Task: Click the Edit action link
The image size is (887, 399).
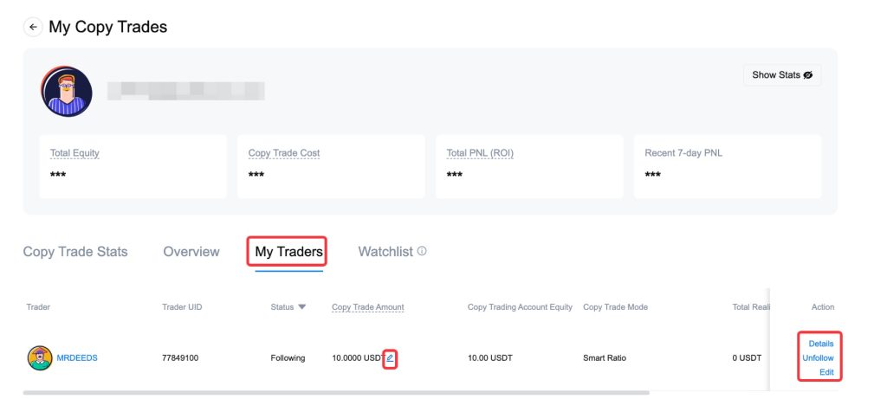Action: 825,372
